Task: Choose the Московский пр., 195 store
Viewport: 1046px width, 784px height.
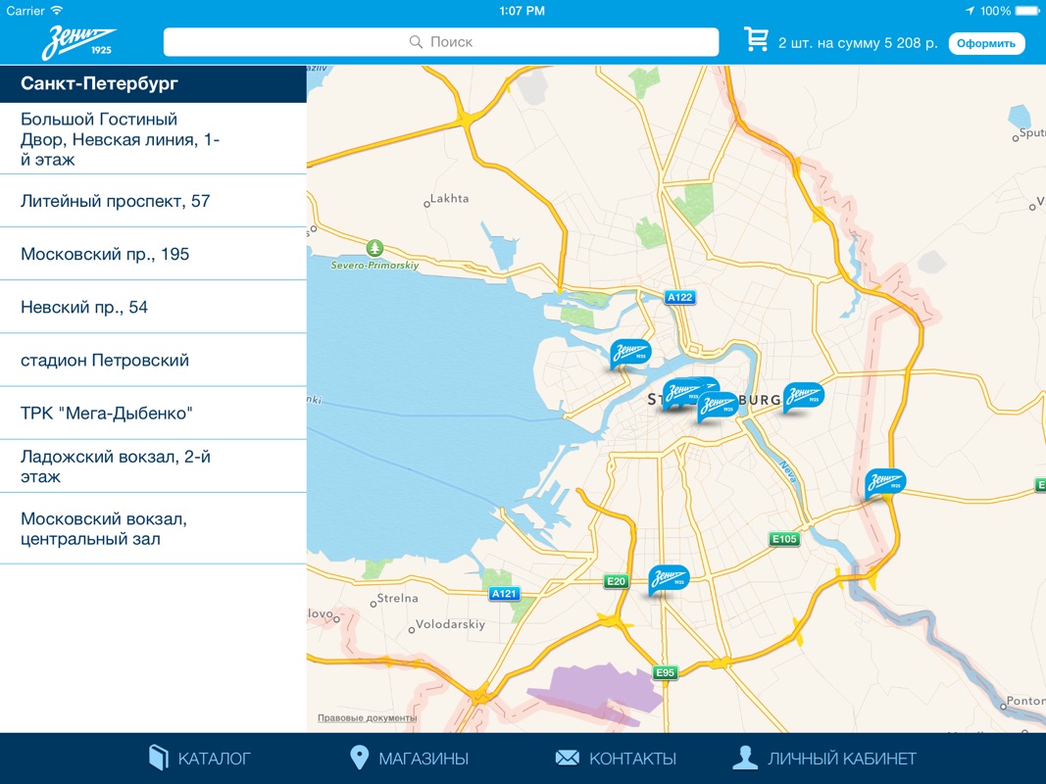Action: click(x=154, y=254)
